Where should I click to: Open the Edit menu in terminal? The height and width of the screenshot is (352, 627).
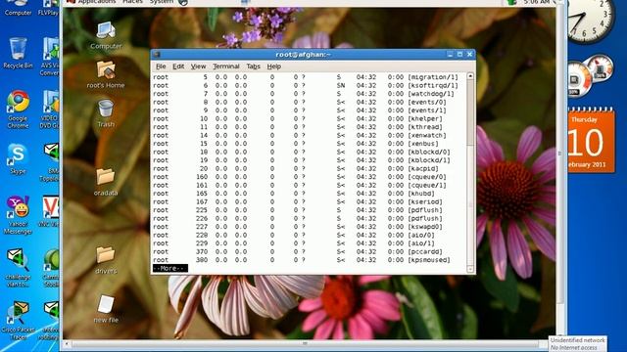point(178,66)
